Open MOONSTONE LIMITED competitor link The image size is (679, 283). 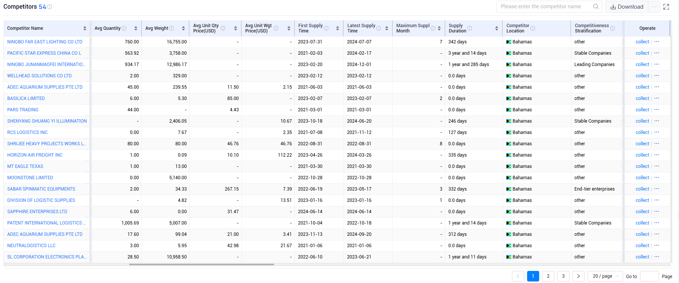[x=30, y=178]
